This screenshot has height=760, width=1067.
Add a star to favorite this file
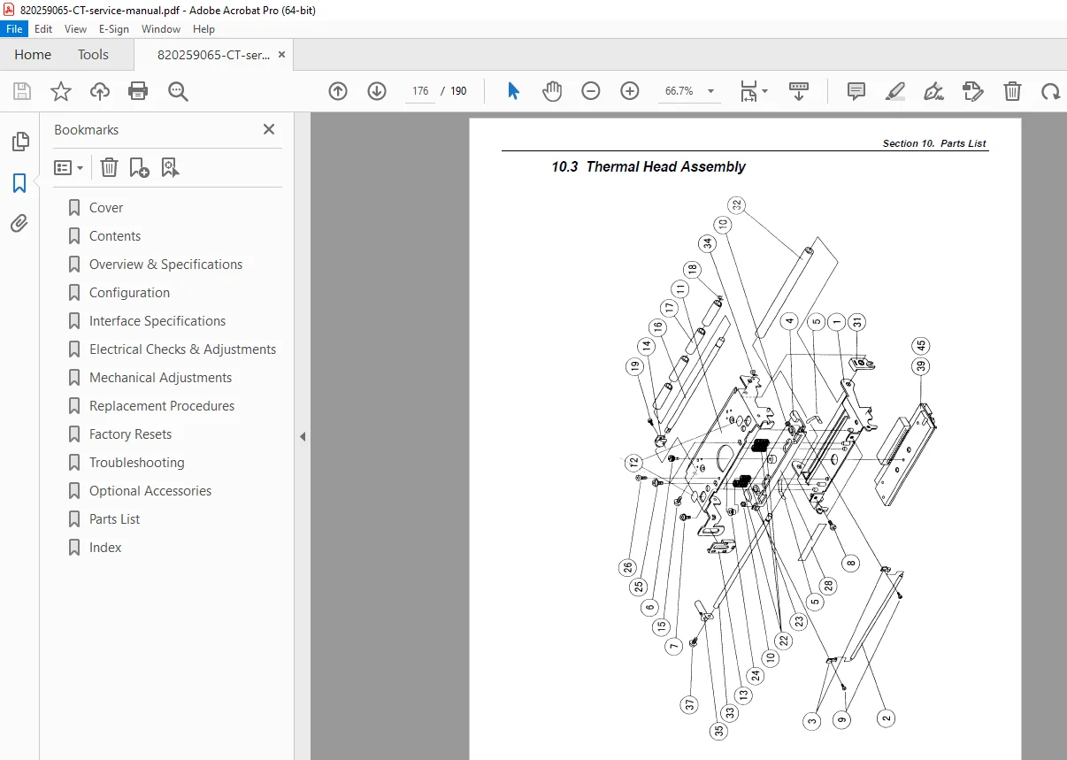pos(61,91)
